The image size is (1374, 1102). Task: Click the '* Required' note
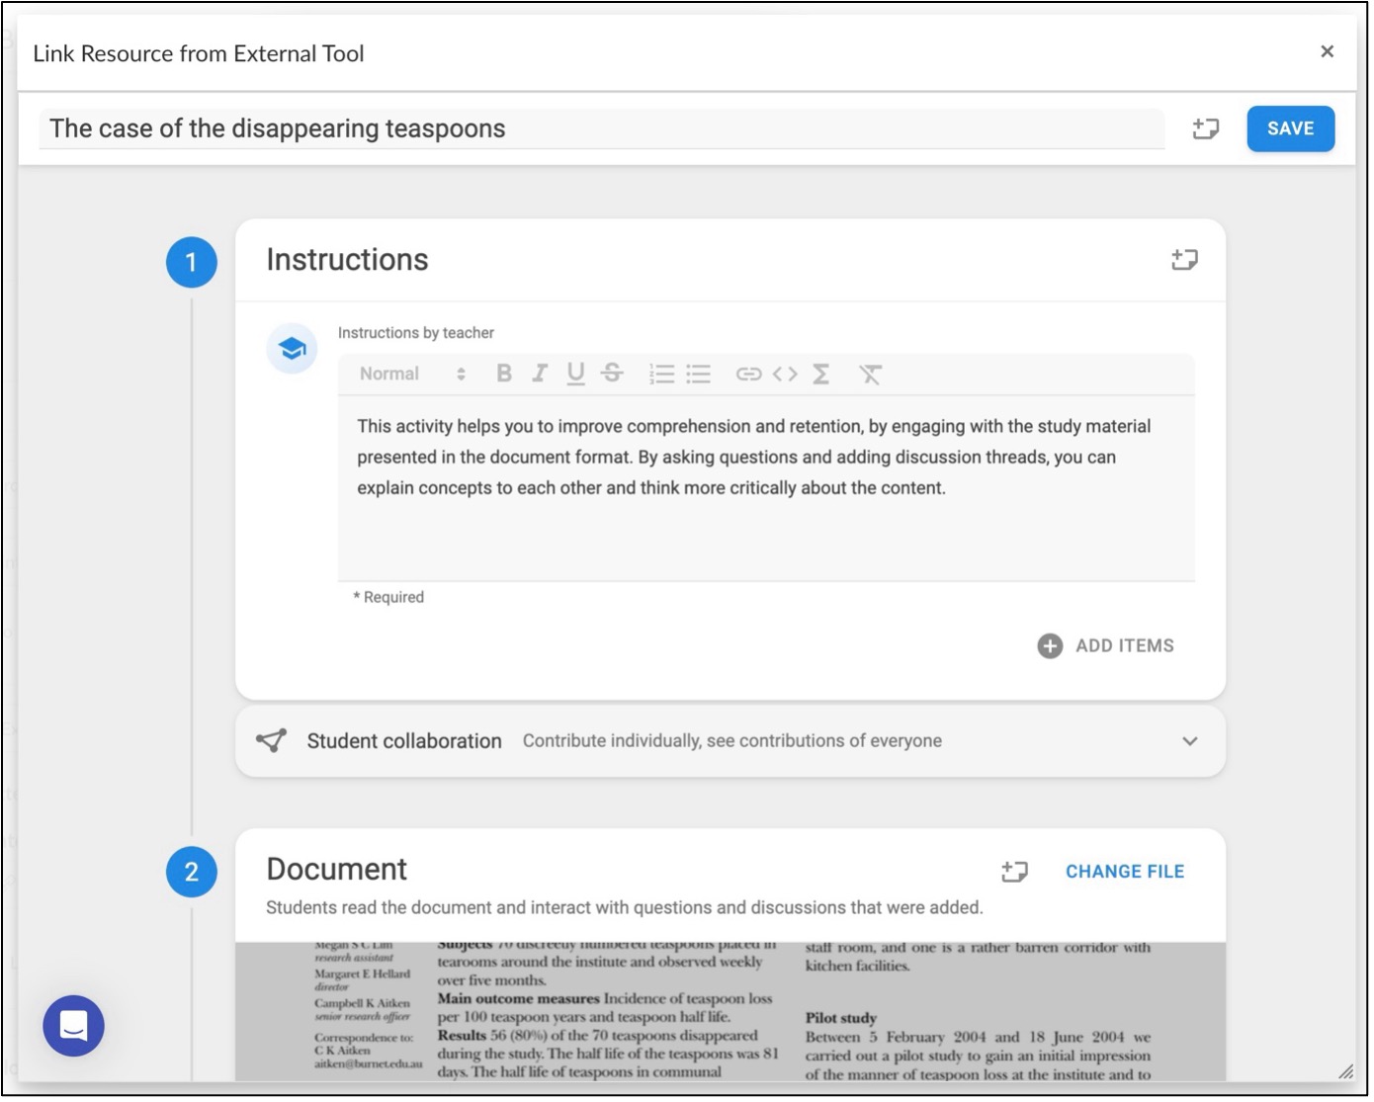tap(388, 597)
